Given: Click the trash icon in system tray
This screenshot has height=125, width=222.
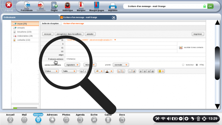Looking at the screenshot, I should tap(198, 118).
